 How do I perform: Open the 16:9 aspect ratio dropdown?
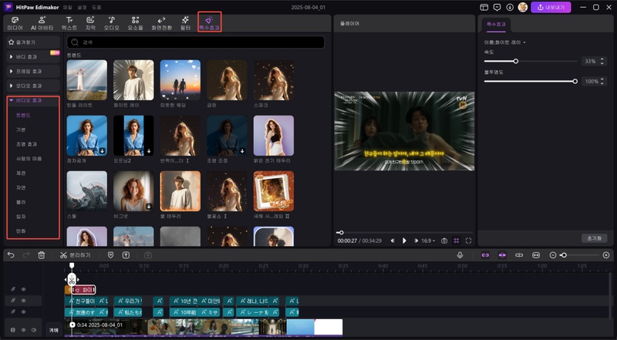coord(429,241)
